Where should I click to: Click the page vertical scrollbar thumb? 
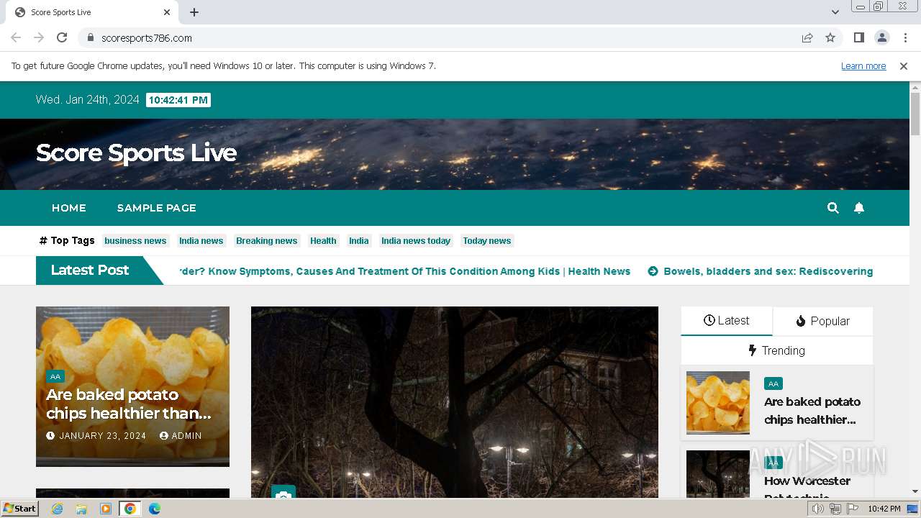point(915,114)
